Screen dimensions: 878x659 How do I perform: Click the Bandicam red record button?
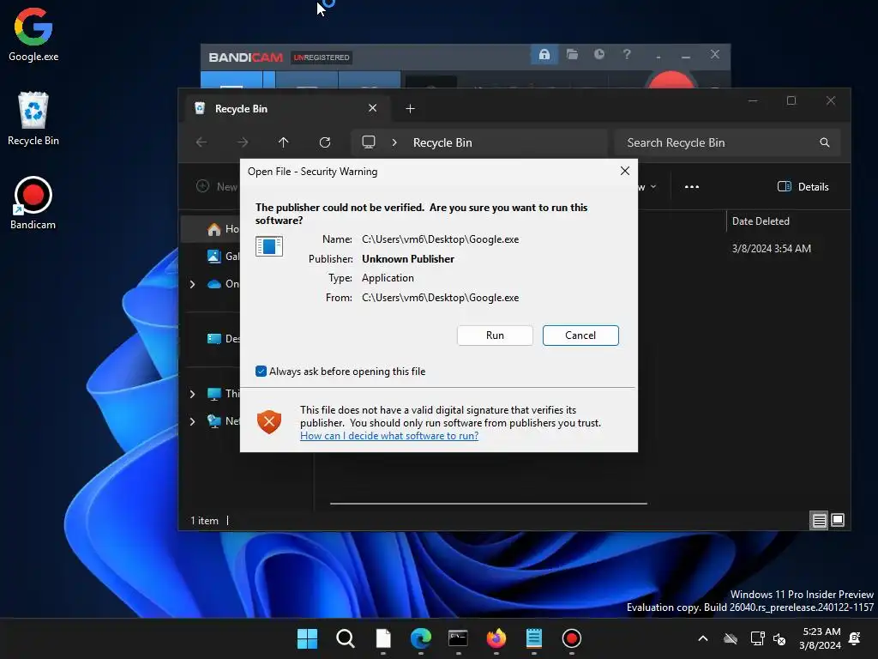pyautogui.click(x=671, y=80)
